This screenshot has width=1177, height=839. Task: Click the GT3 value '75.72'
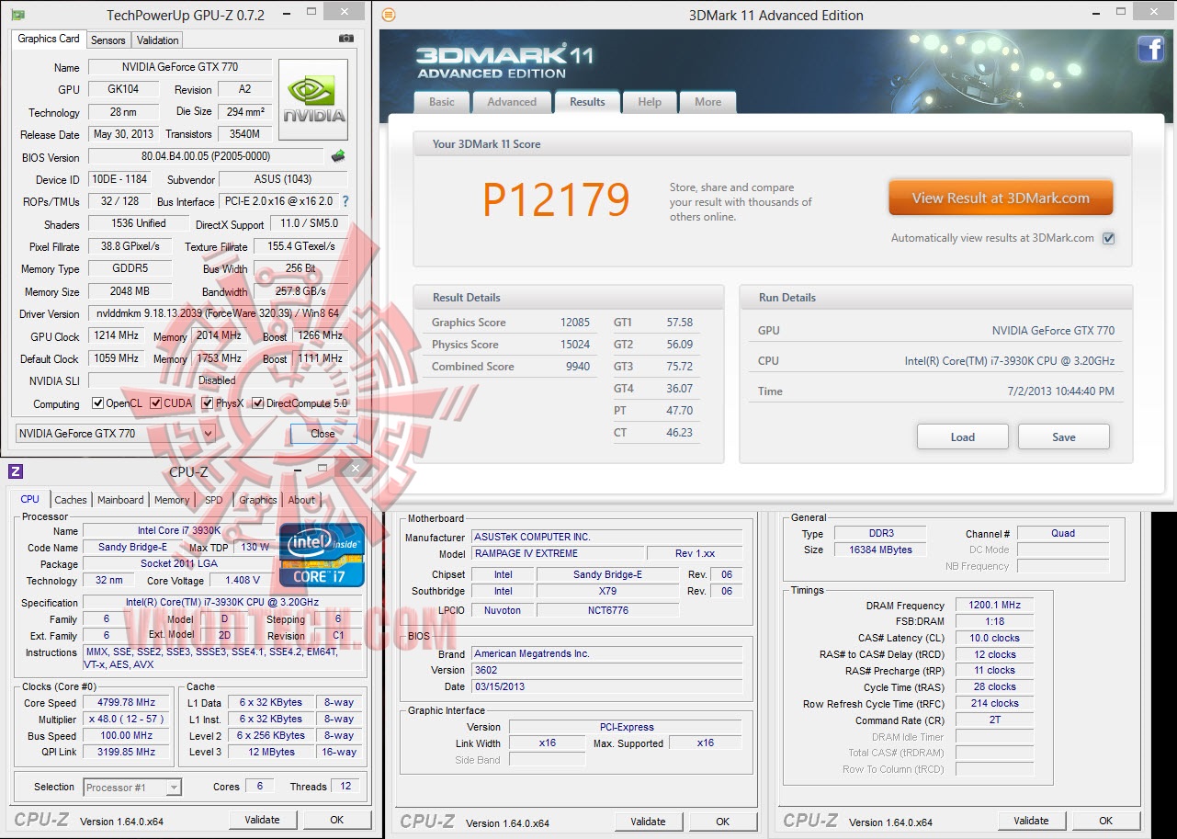[x=680, y=367]
